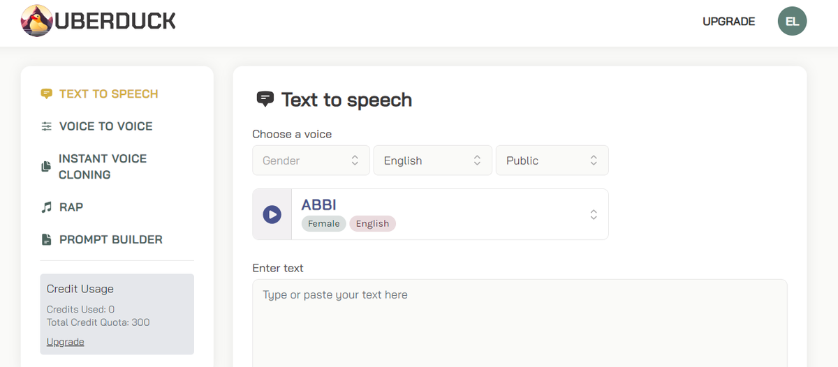This screenshot has width=838, height=367.
Task: Click the English tag on ABBI
Action: (372, 223)
